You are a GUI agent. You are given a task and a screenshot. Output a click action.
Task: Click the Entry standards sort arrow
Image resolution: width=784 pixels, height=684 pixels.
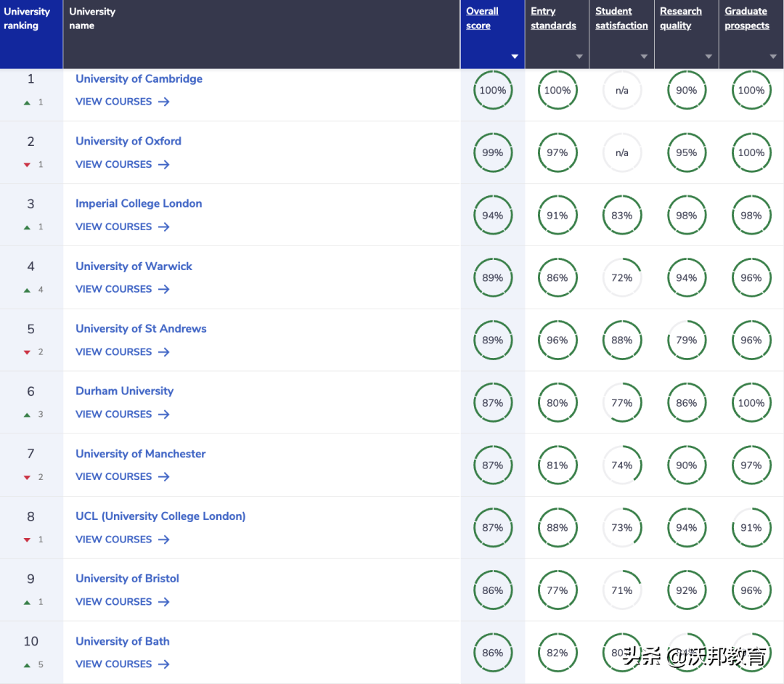(579, 57)
